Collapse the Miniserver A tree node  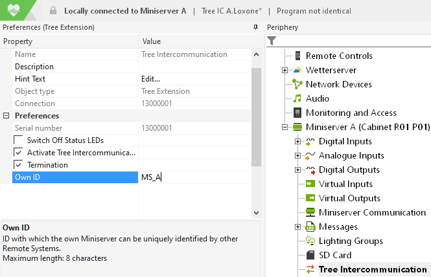pyautogui.click(x=285, y=127)
